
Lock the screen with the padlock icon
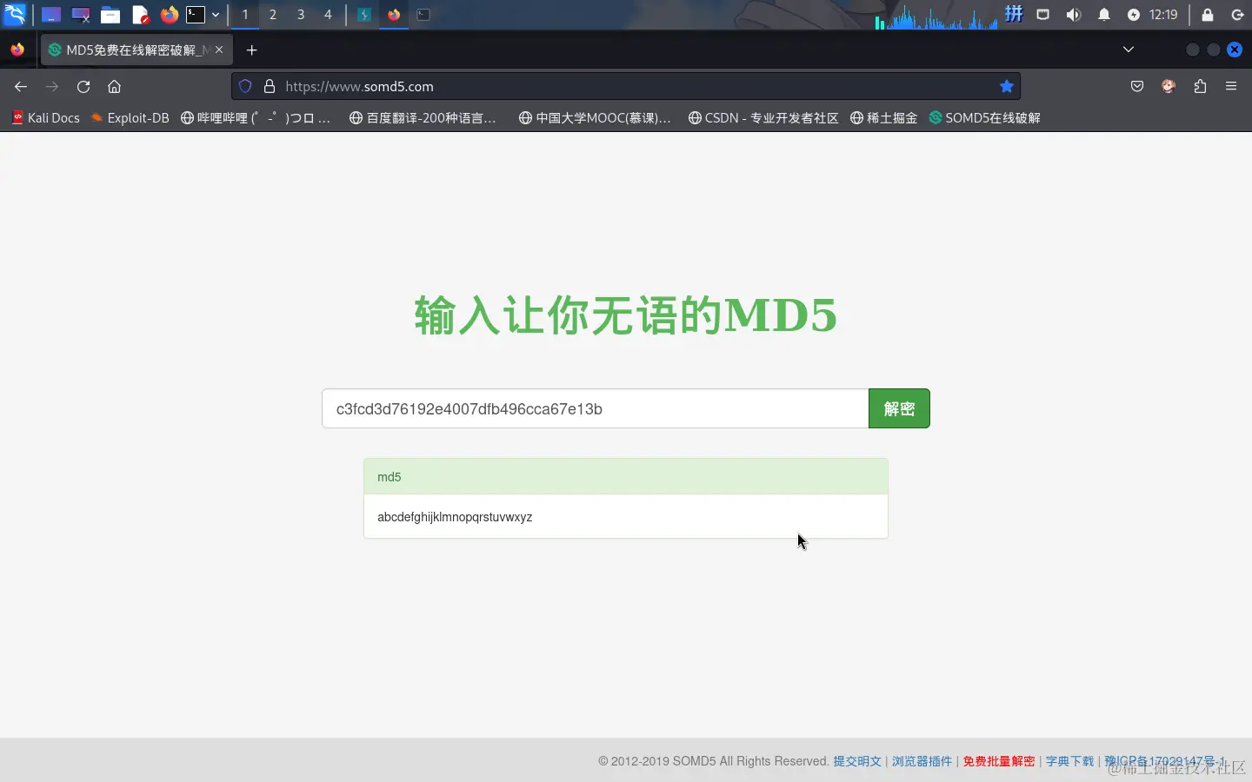point(1208,15)
